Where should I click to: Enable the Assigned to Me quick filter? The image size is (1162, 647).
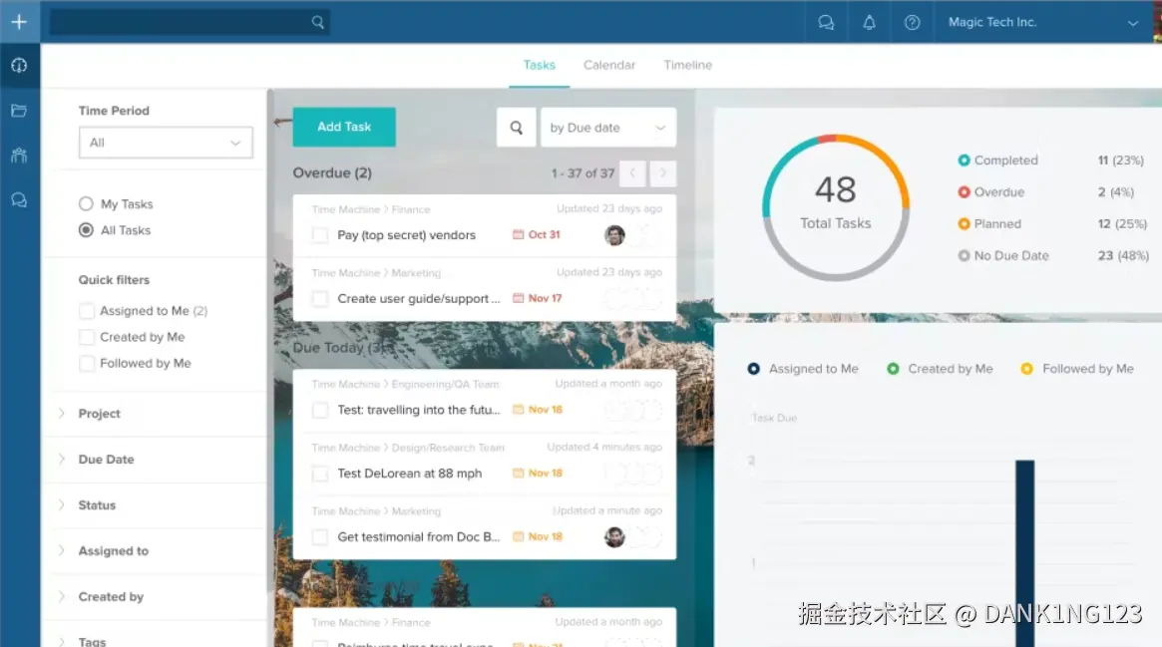86,310
